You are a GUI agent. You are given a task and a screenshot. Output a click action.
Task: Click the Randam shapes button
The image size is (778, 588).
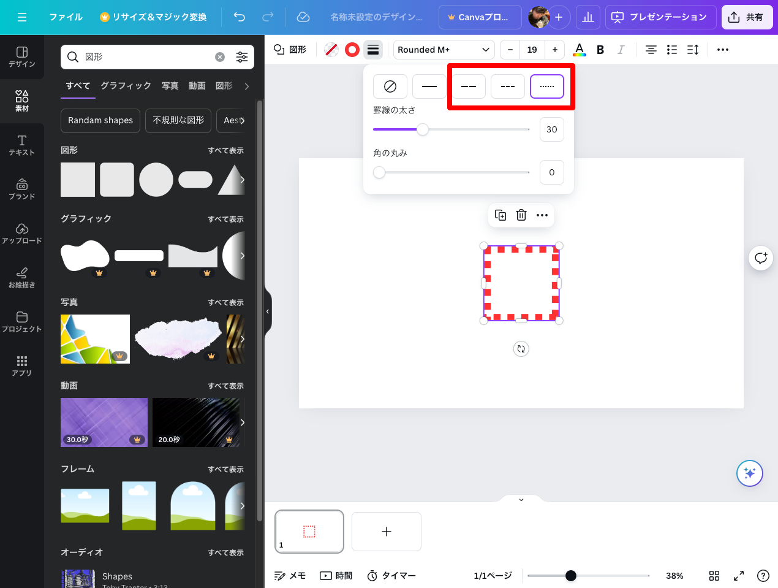[100, 121]
